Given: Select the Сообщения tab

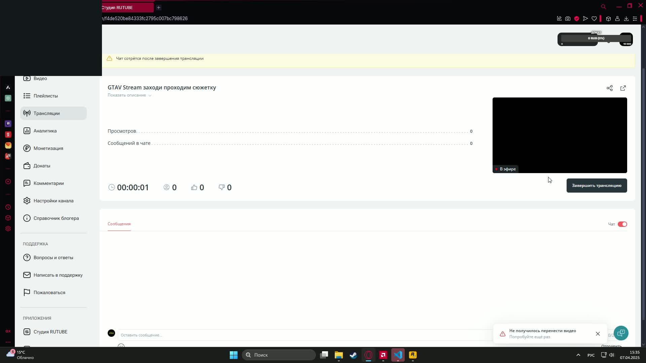Looking at the screenshot, I should click(x=119, y=224).
